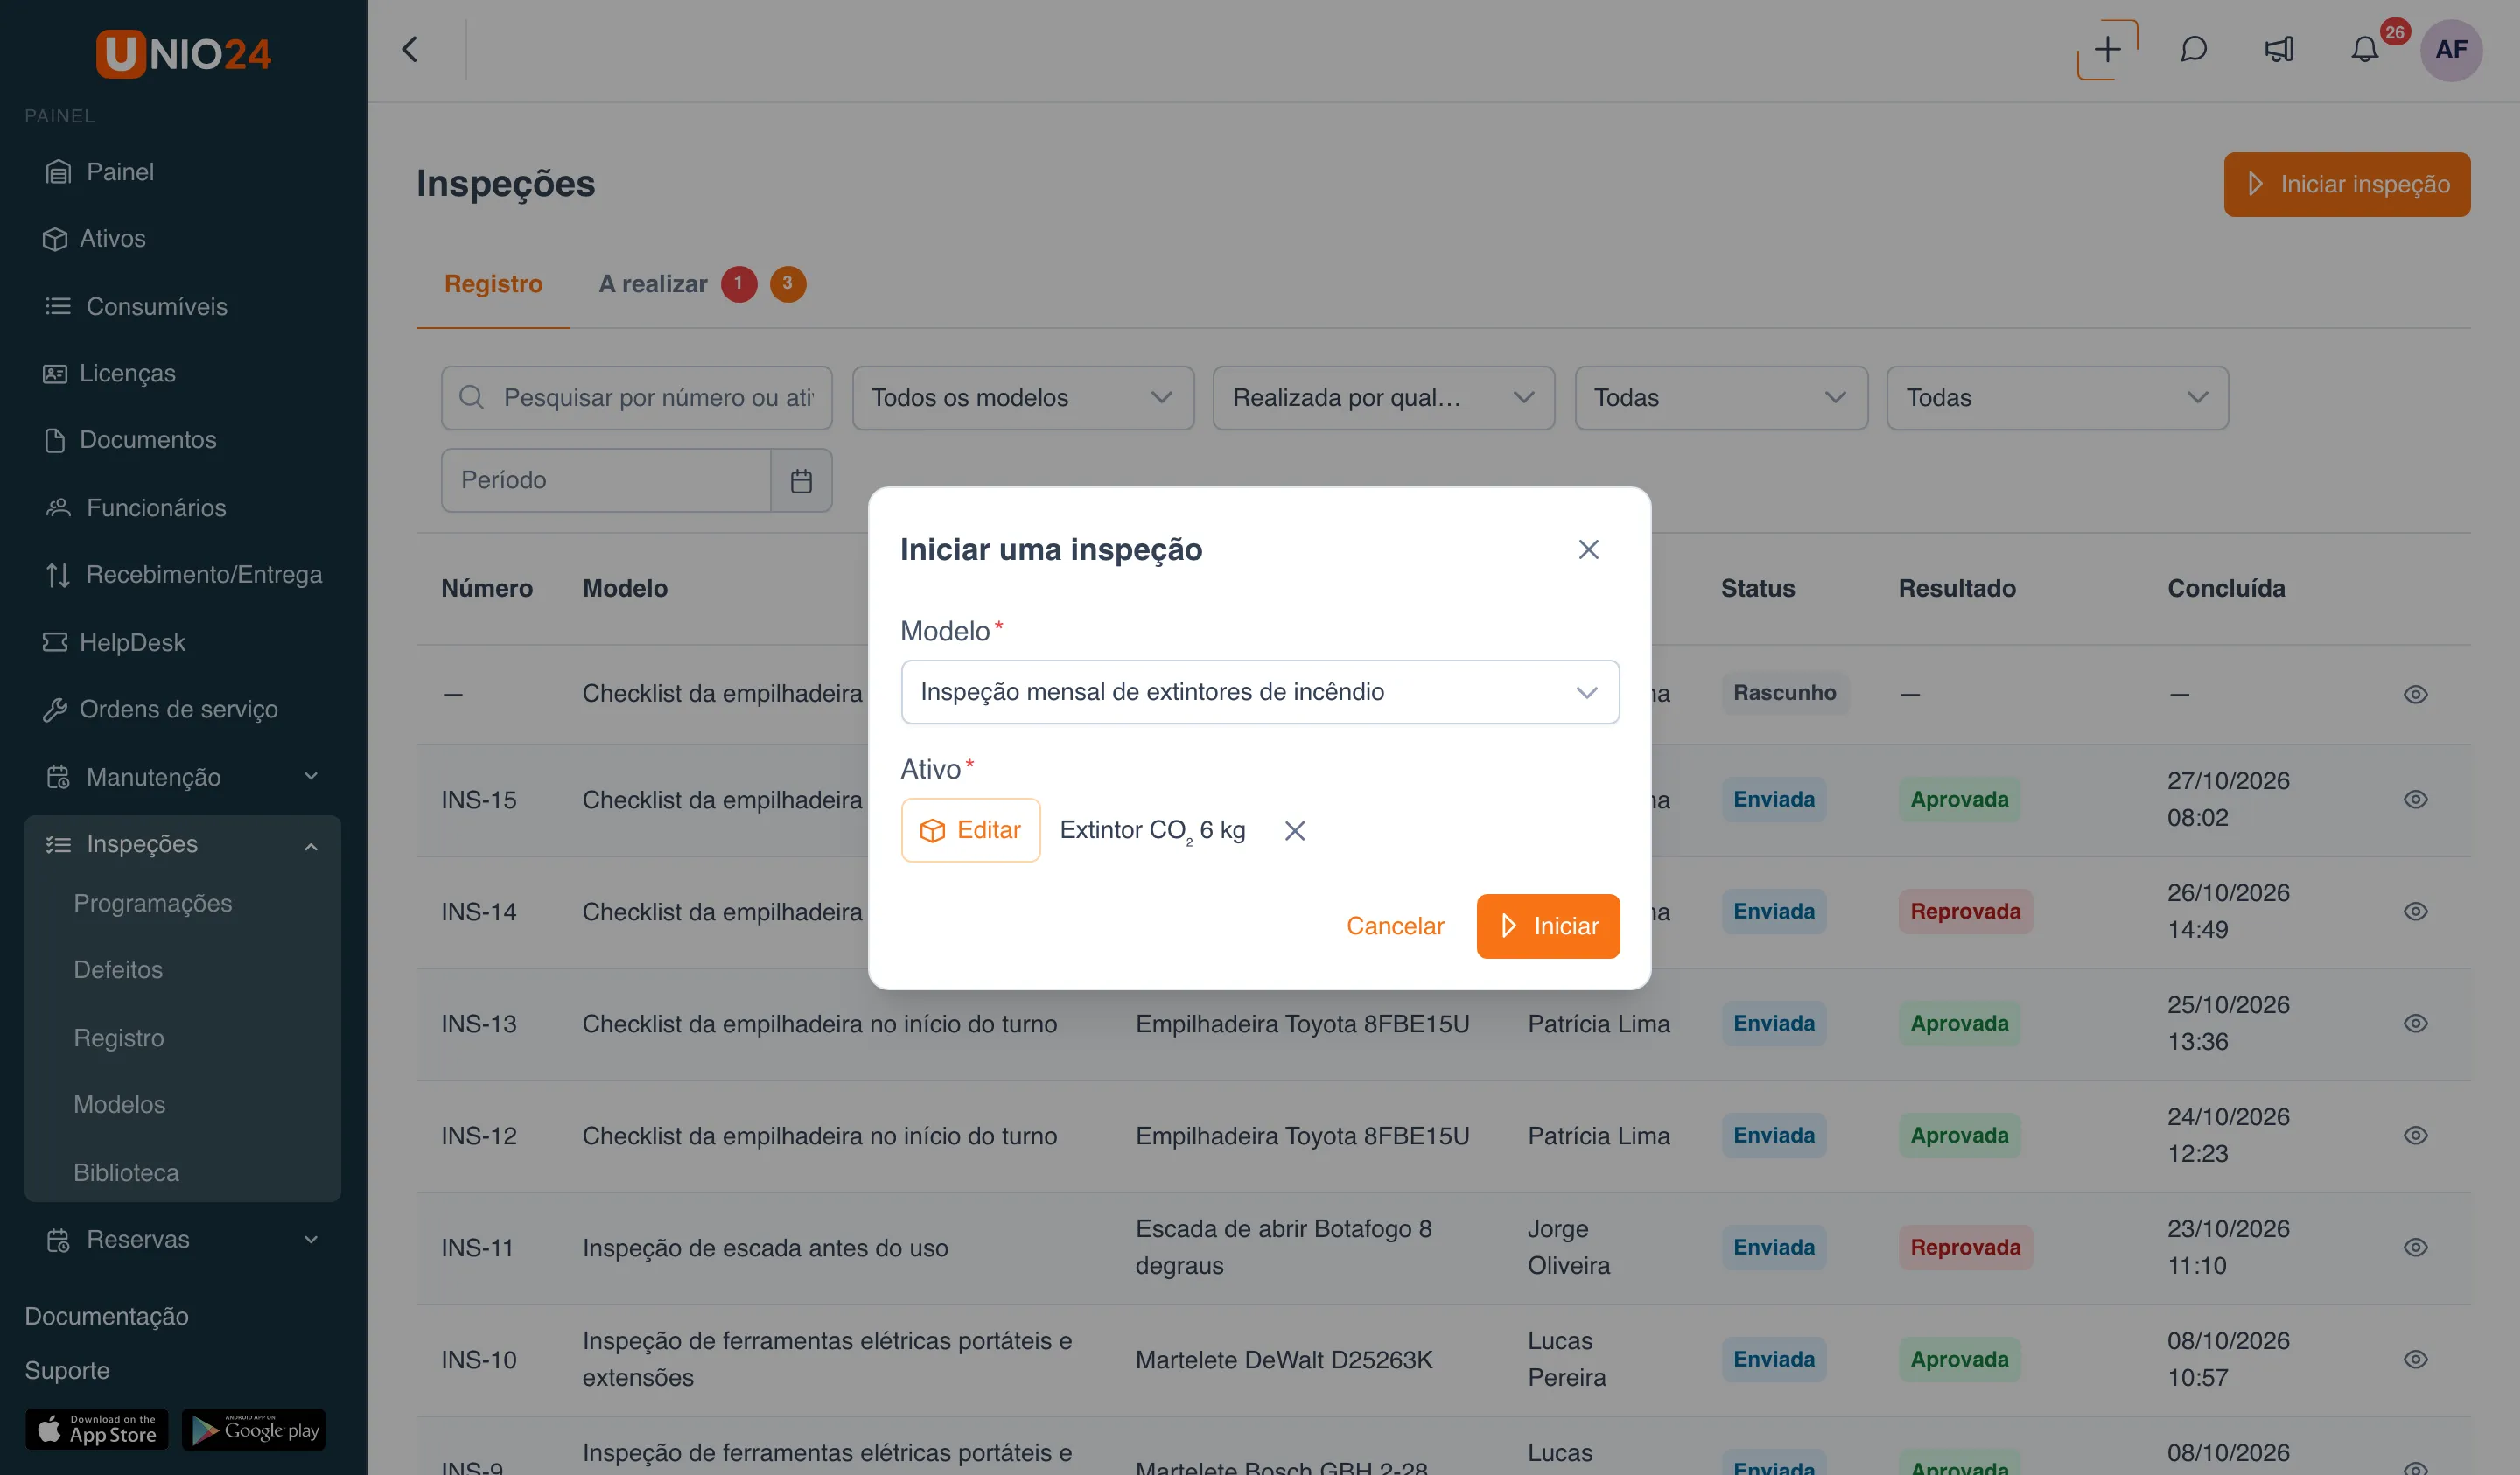Open the Google Play badge
This screenshot has height=1475, width=2520.
point(254,1430)
